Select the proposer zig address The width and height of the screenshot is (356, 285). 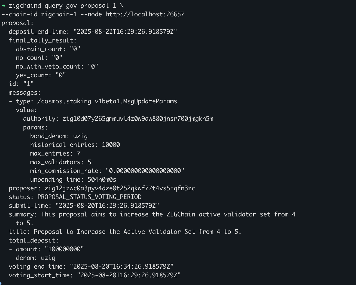pyautogui.click(x=120, y=188)
